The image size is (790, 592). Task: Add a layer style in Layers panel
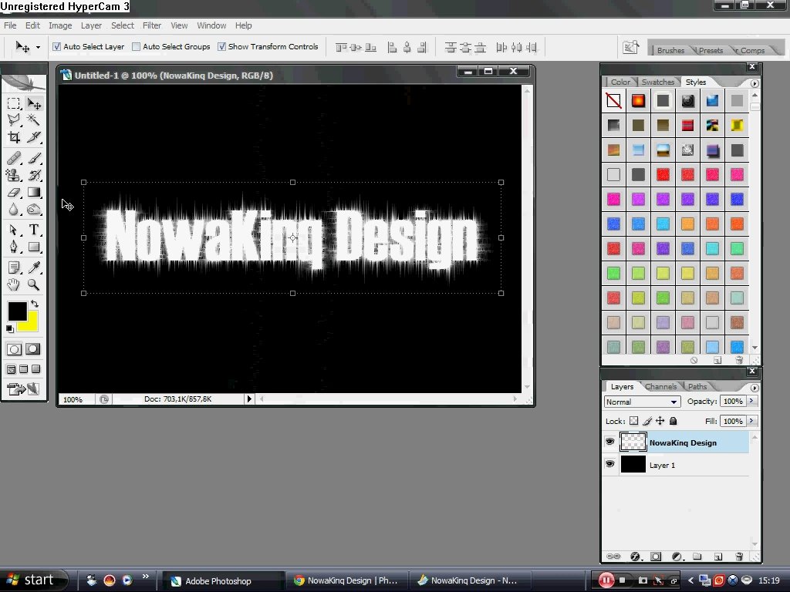[635, 557]
